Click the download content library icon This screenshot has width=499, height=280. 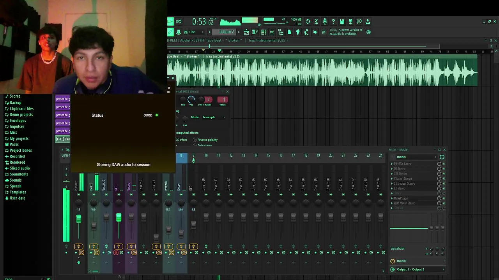tap(368, 21)
